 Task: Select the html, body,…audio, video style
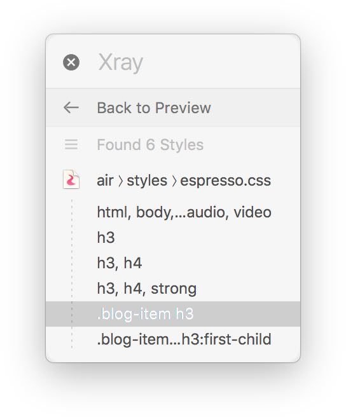pos(173,212)
